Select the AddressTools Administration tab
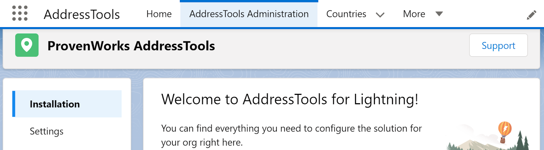 249,14
